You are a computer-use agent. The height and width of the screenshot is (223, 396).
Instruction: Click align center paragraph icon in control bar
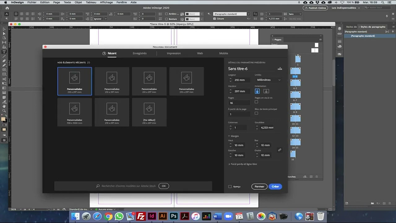click(x=21, y=14)
